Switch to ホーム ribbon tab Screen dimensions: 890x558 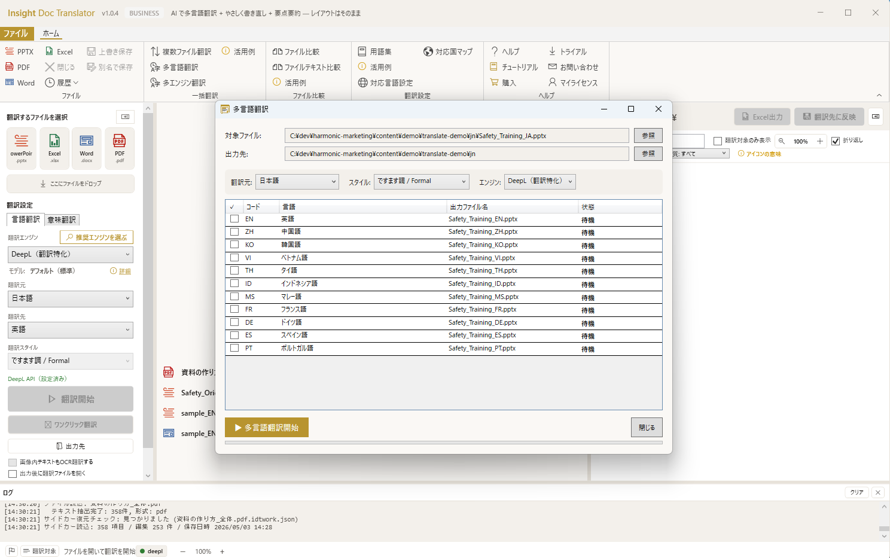pyautogui.click(x=51, y=33)
